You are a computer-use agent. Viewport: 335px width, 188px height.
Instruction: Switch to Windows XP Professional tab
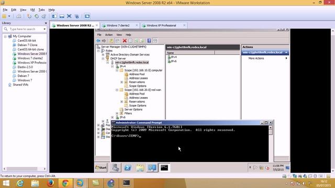161,26
